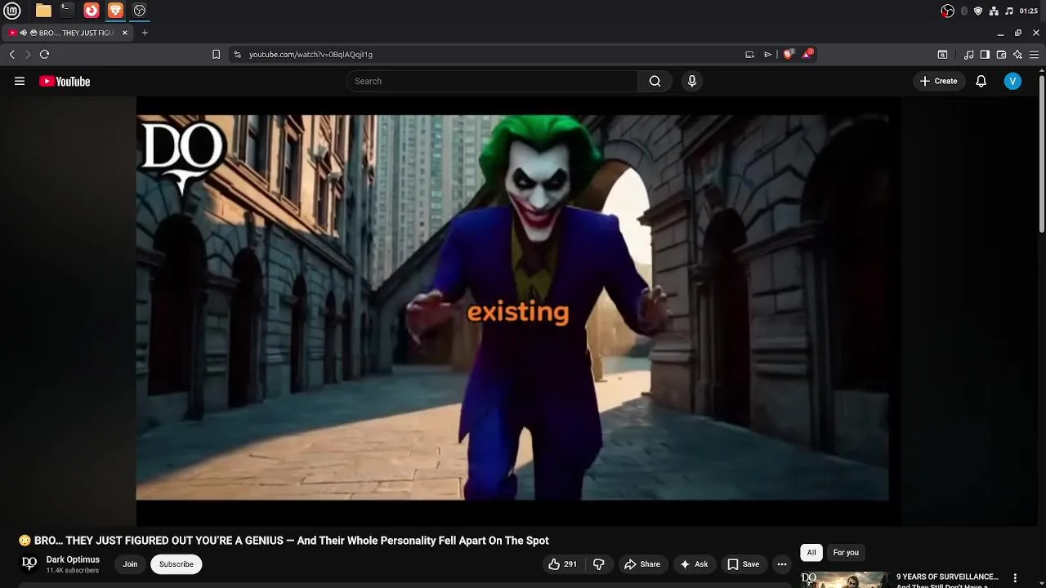Start voice search with microphone
Screen dimensions: 1046x588
(x=692, y=81)
